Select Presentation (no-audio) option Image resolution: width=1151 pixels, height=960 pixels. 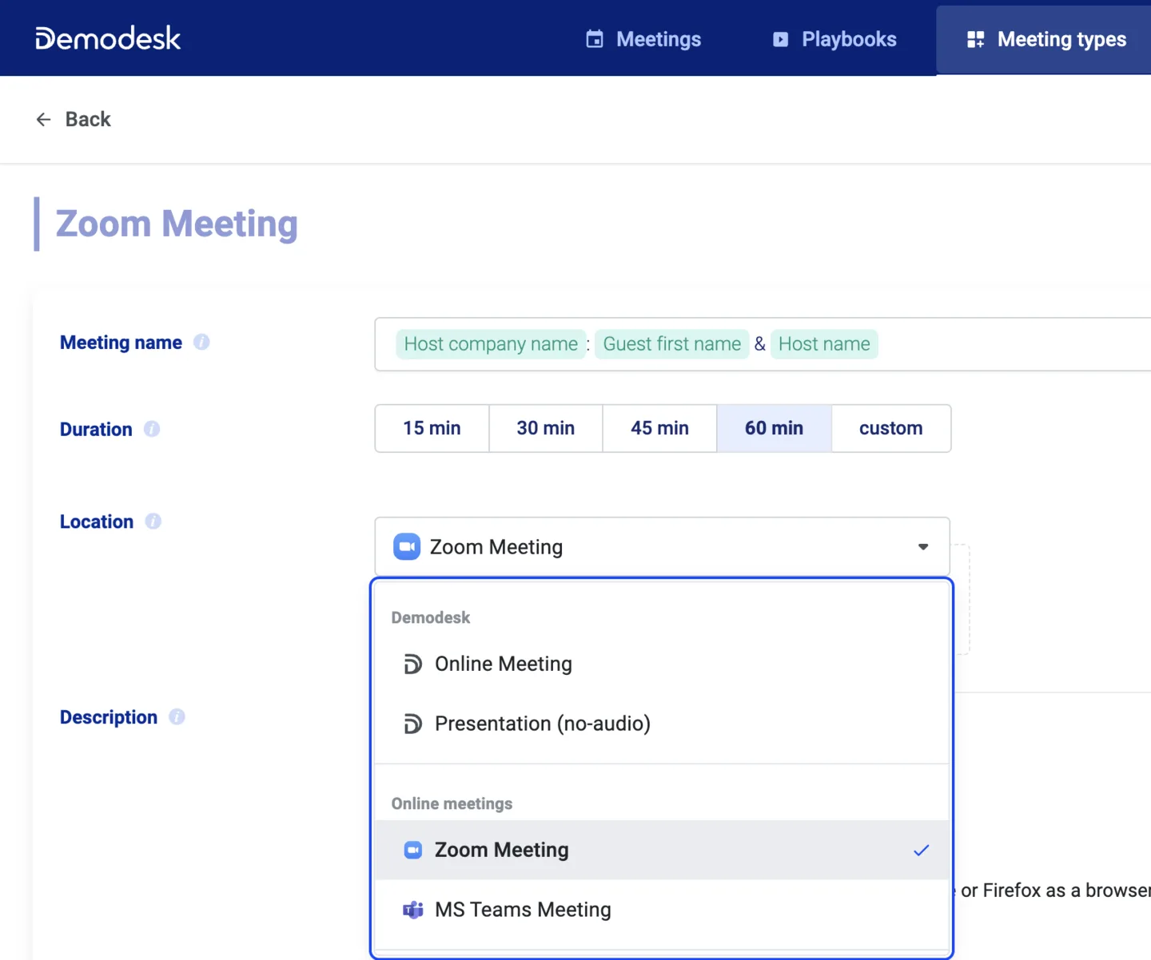tap(662, 724)
